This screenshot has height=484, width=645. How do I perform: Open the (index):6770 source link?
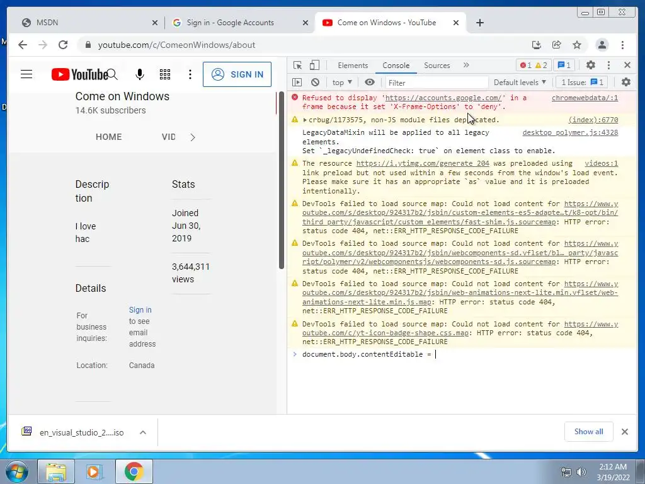click(x=593, y=120)
